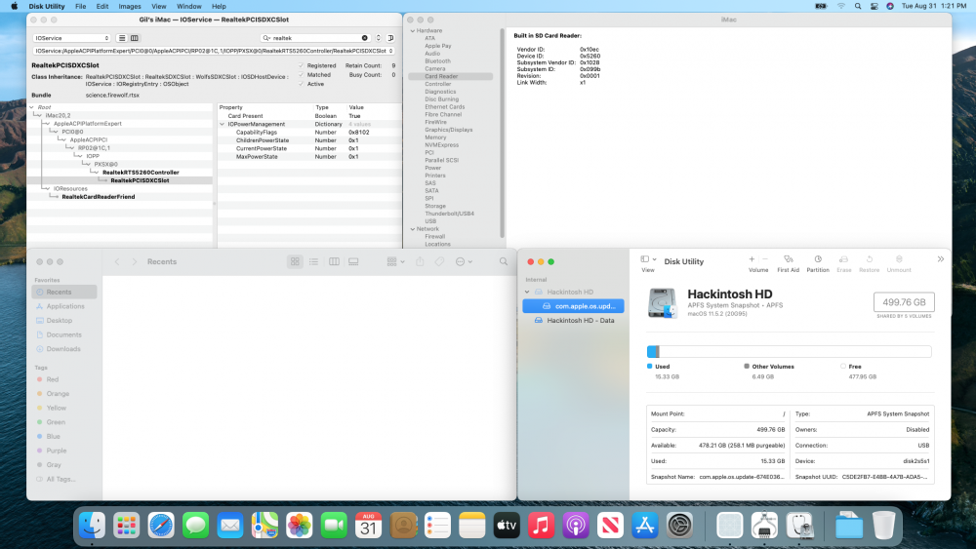976x549 pixels.
Task: Toggle the IORegistryExplorer inspector sidebar button
Action: coord(391,38)
